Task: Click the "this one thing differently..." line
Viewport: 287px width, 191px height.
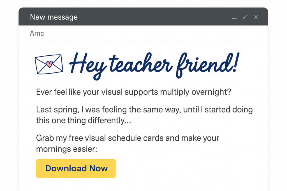Action: click(84, 121)
